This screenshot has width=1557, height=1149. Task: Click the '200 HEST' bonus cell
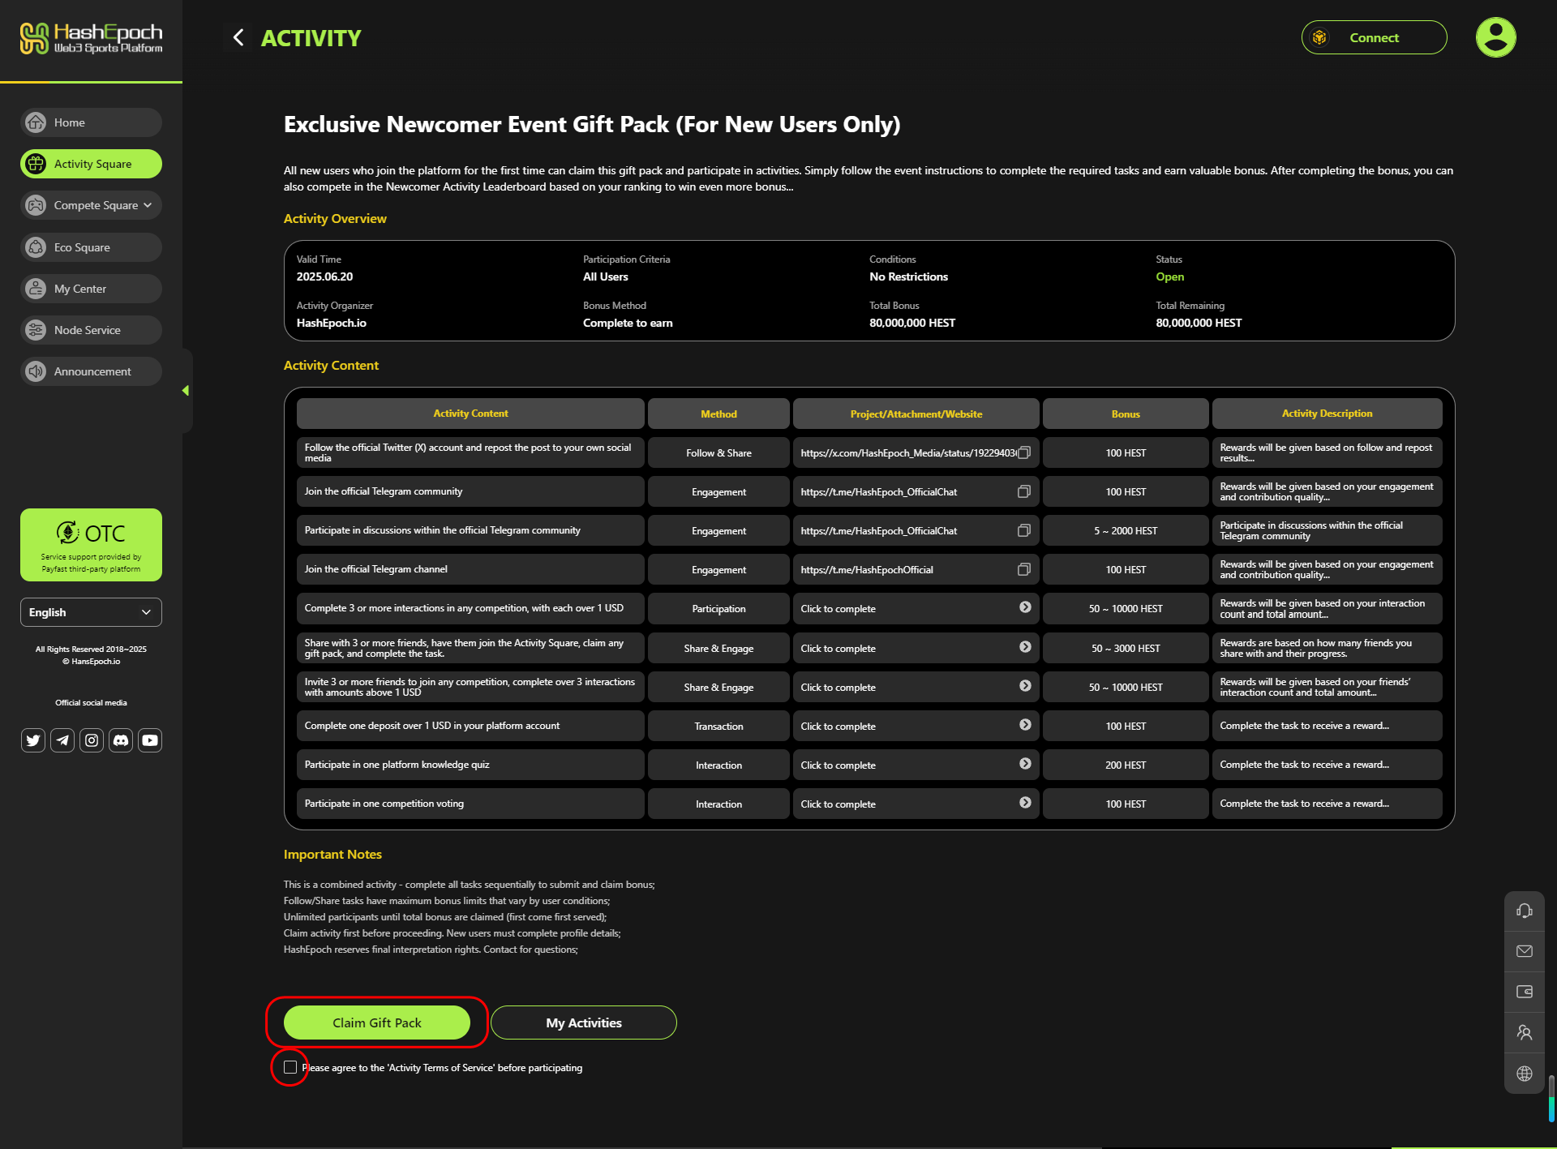(x=1126, y=765)
